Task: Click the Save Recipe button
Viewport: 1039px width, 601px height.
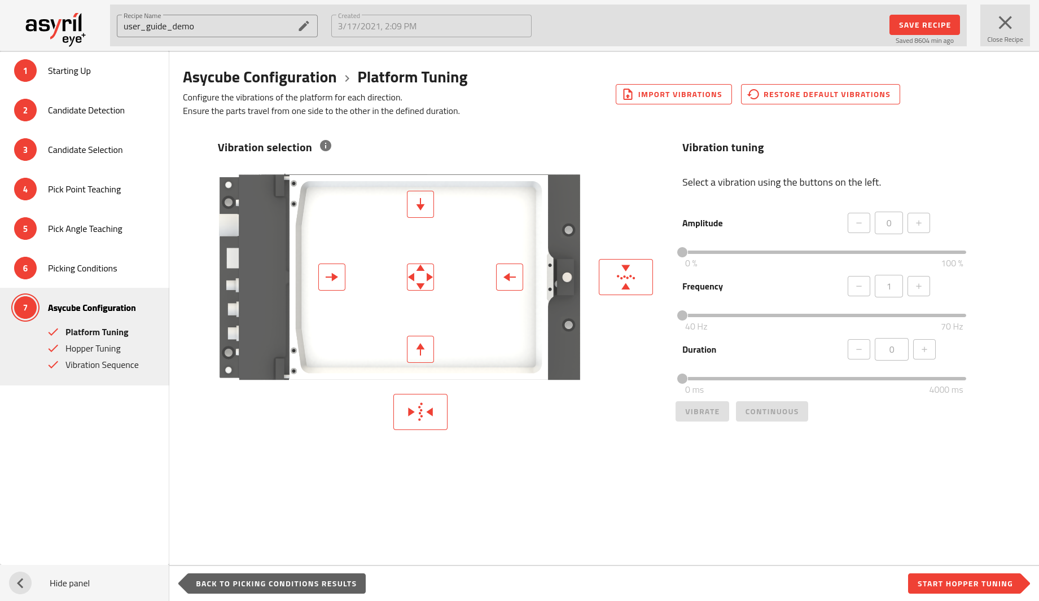Action: click(x=924, y=25)
